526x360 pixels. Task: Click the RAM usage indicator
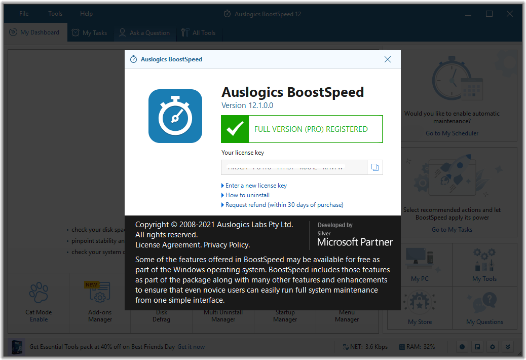click(417, 347)
